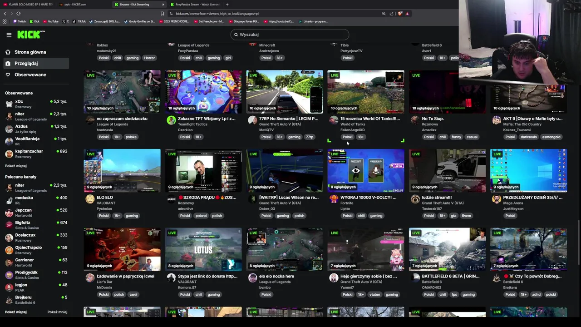The height and width of the screenshot is (327, 581).
Task: Click the '77rp' tag under MatiQTV stream
Action: pos(310,137)
